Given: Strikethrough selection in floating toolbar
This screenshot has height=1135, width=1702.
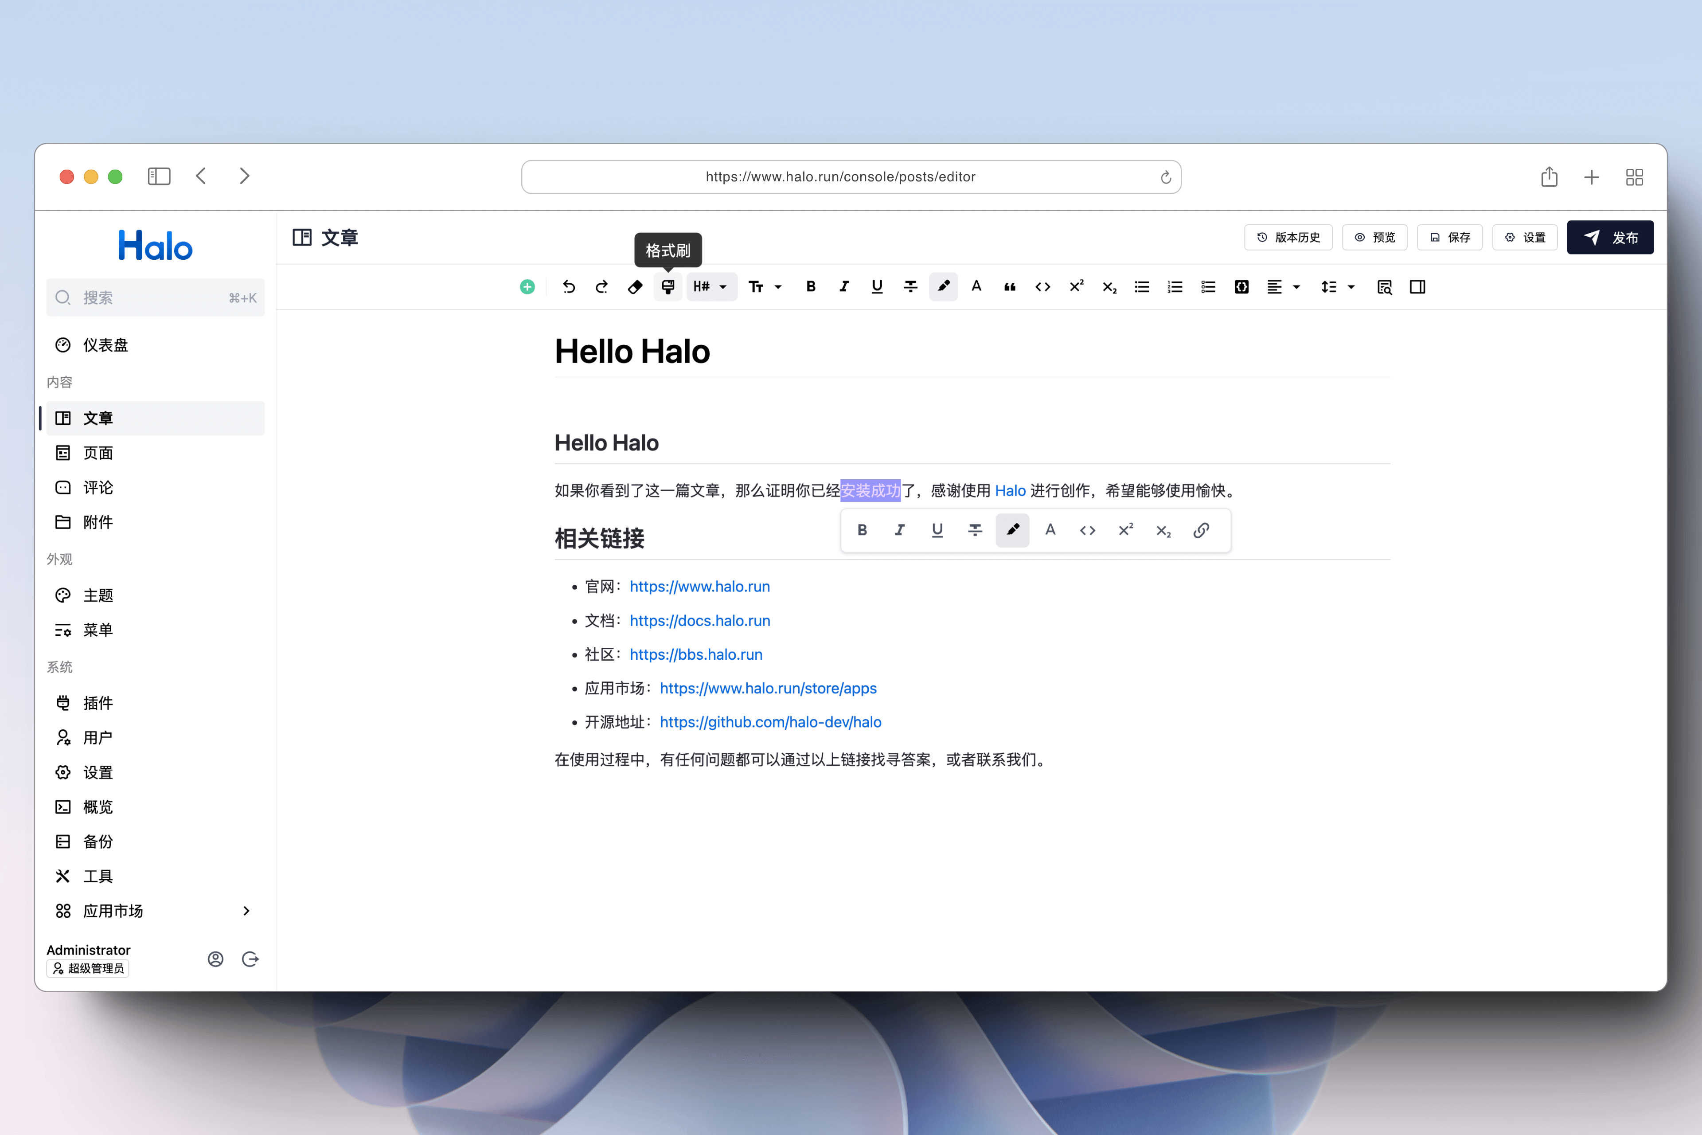Looking at the screenshot, I should [x=975, y=530].
